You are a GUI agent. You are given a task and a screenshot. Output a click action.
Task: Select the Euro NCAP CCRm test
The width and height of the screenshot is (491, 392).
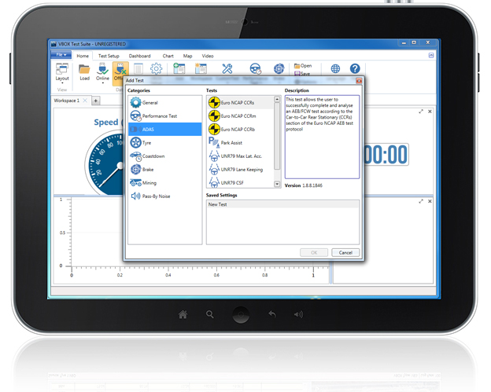(x=237, y=115)
